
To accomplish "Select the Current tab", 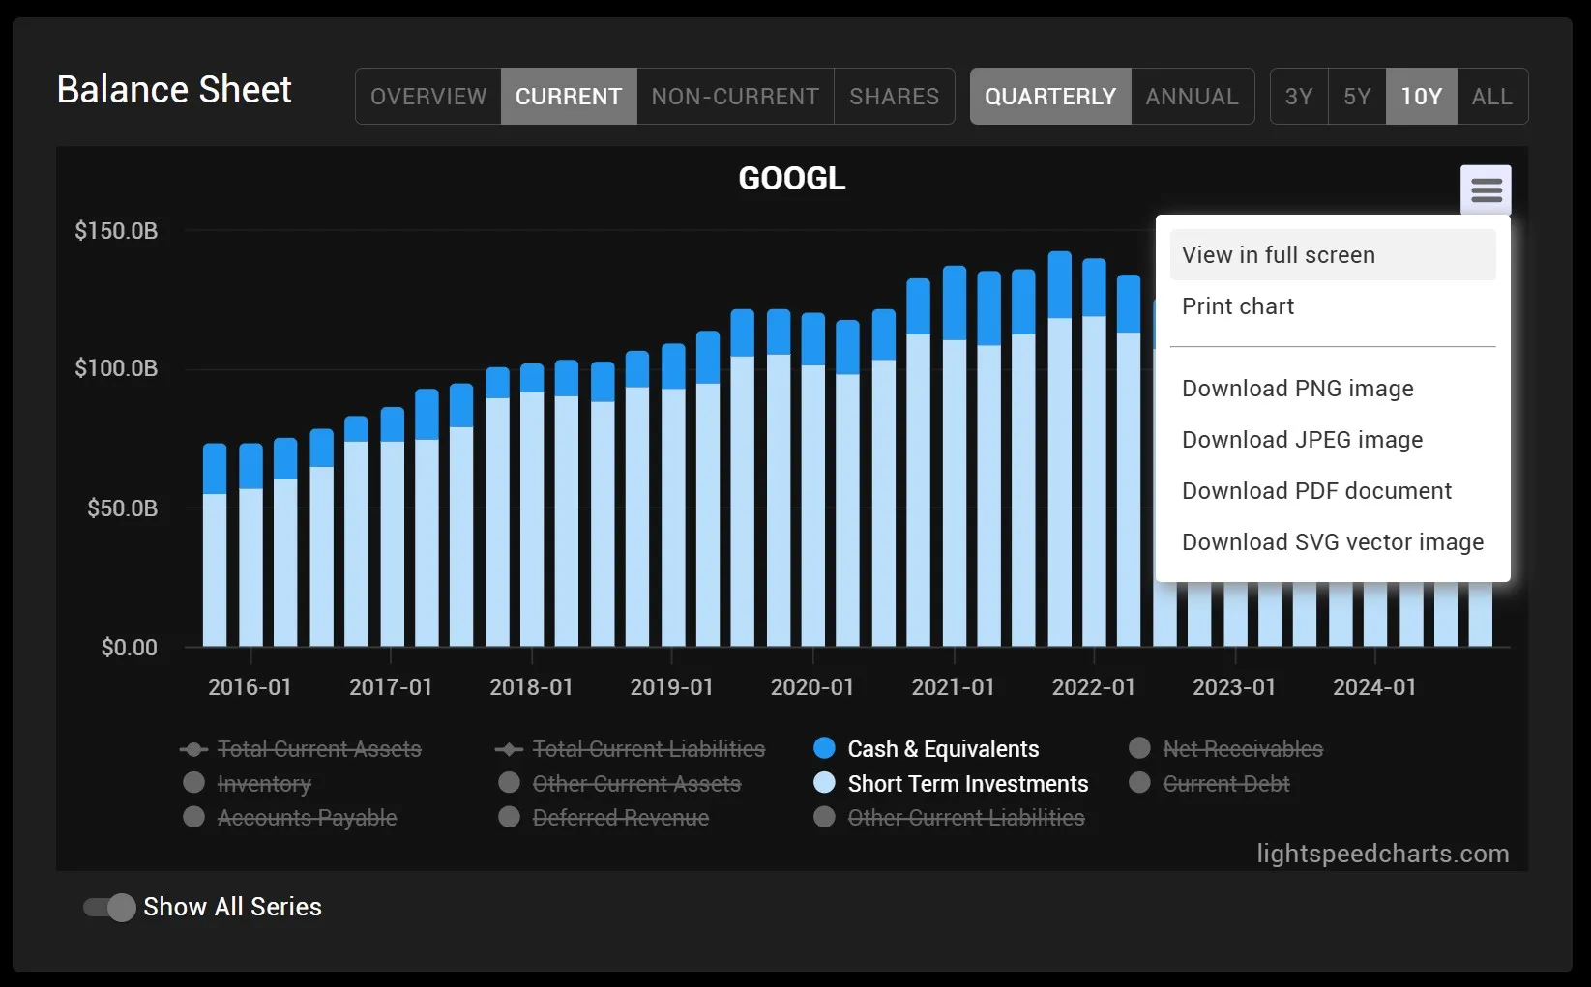I will pyautogui.click(x=569, y=97).
